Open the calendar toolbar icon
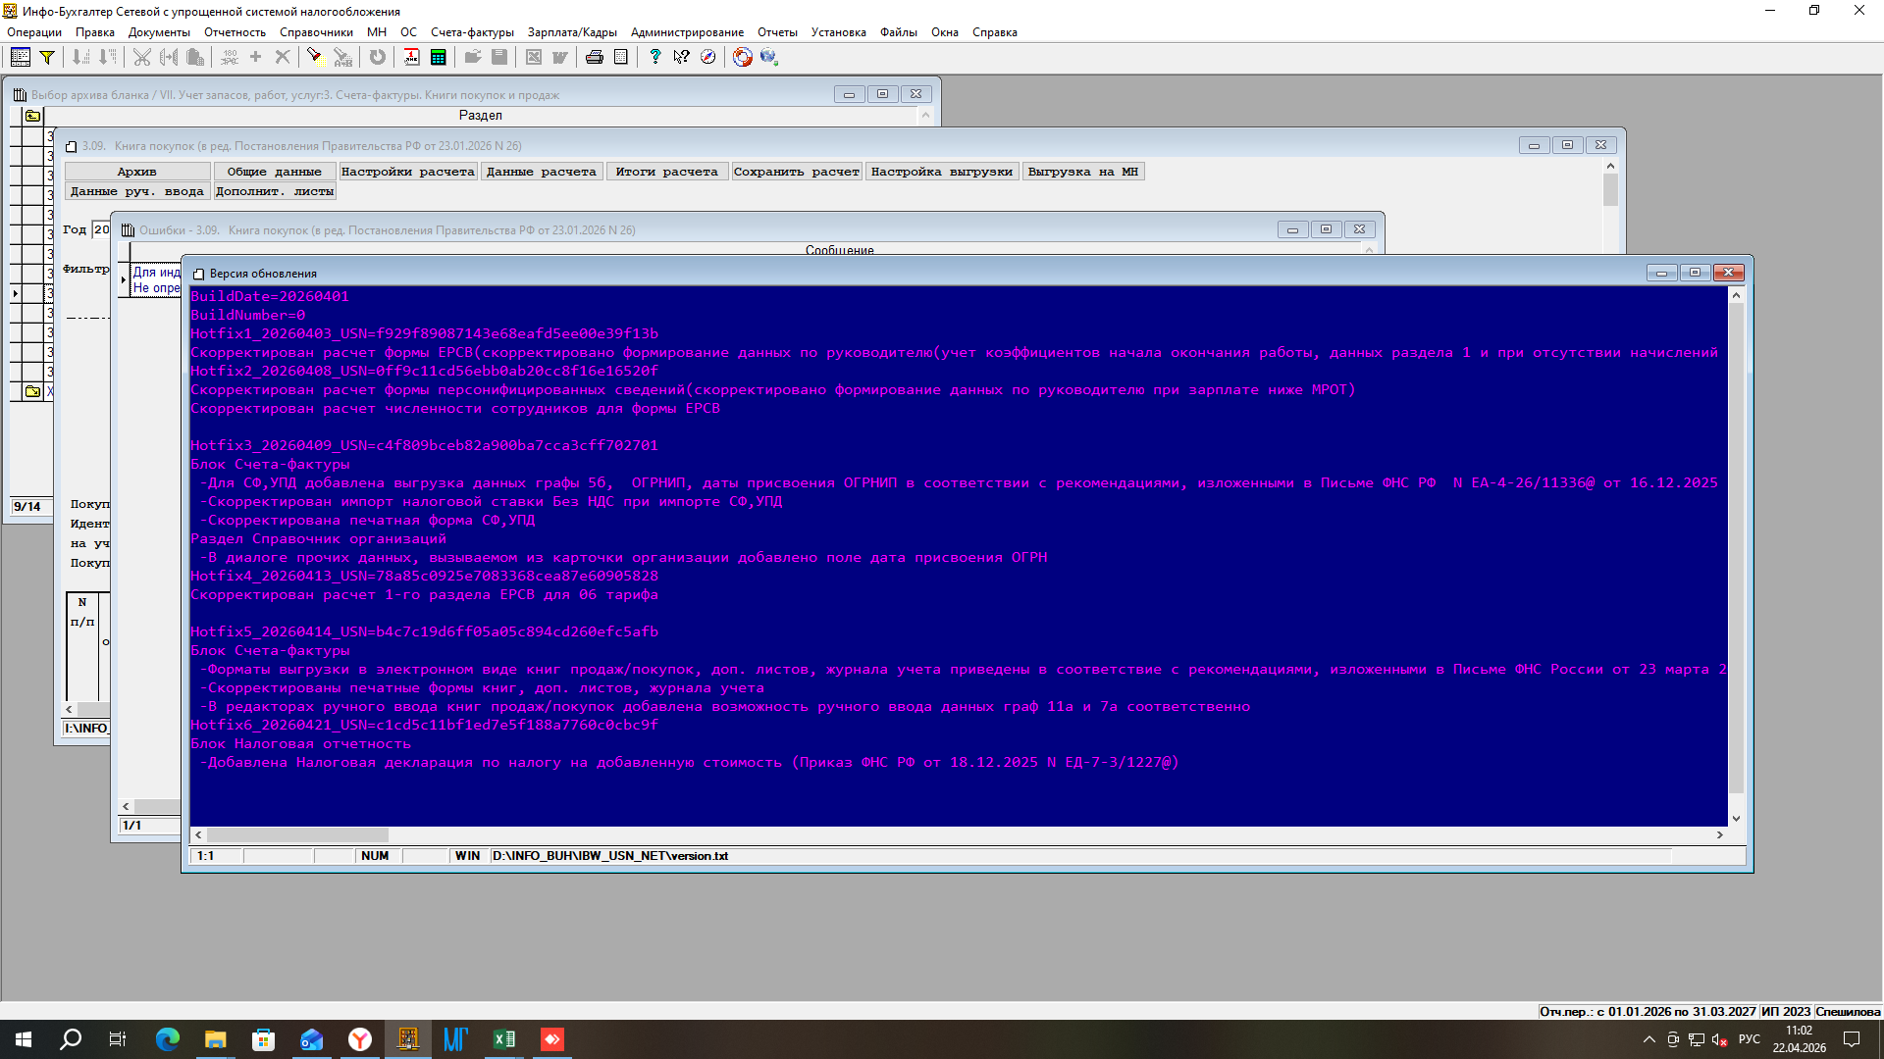Viewport: 1884px width, 1059px height. (x=411, y=57)
